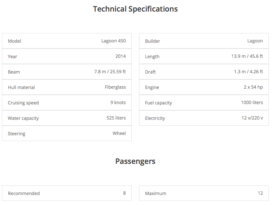Select the Maximum passengers row
Screen dimensions: 273x205
coord(204,193)
